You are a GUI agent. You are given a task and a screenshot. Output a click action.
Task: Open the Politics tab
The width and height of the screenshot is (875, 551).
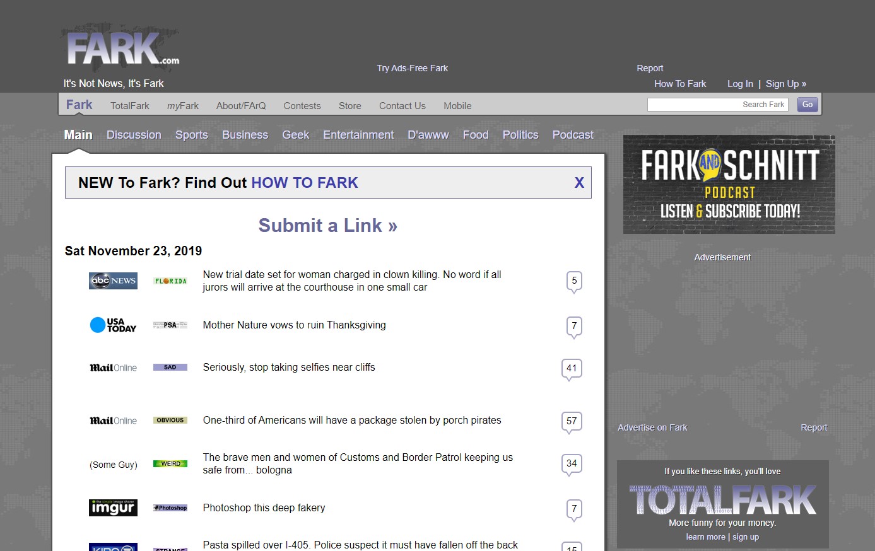[x=520, y=135]
